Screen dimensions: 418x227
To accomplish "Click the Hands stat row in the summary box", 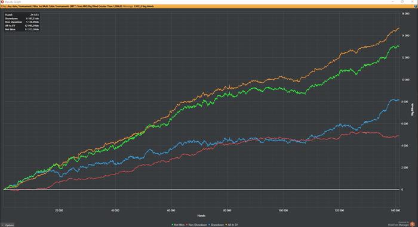I will click(x=22, y=15).
